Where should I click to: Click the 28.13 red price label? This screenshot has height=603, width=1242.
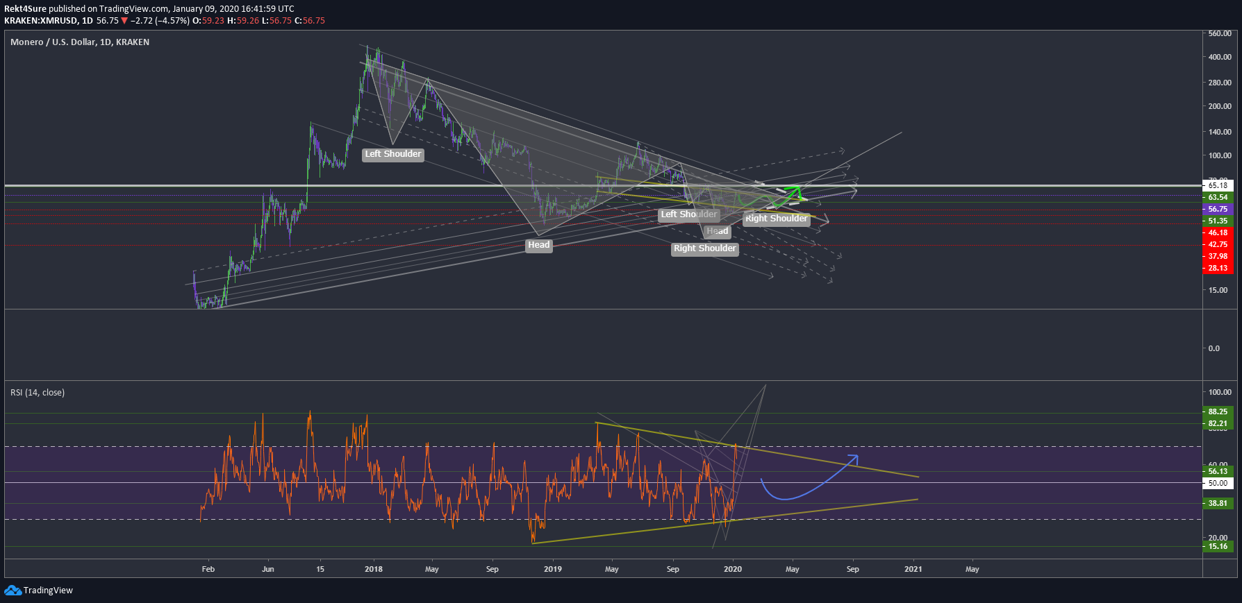tap(1218, 268)
